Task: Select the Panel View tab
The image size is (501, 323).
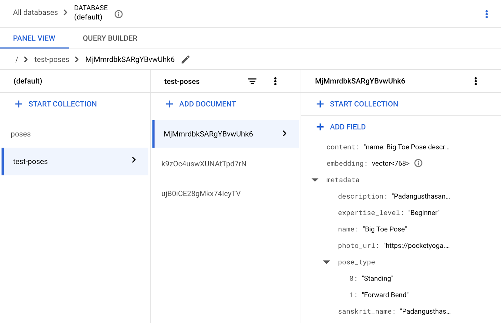Action: click(34, 38)
